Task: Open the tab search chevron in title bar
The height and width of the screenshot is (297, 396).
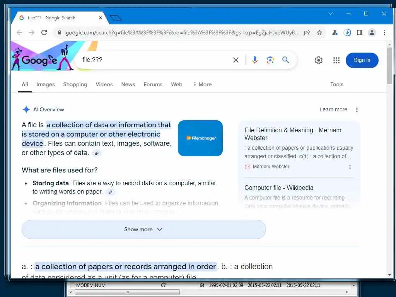Action: (331, 14)
